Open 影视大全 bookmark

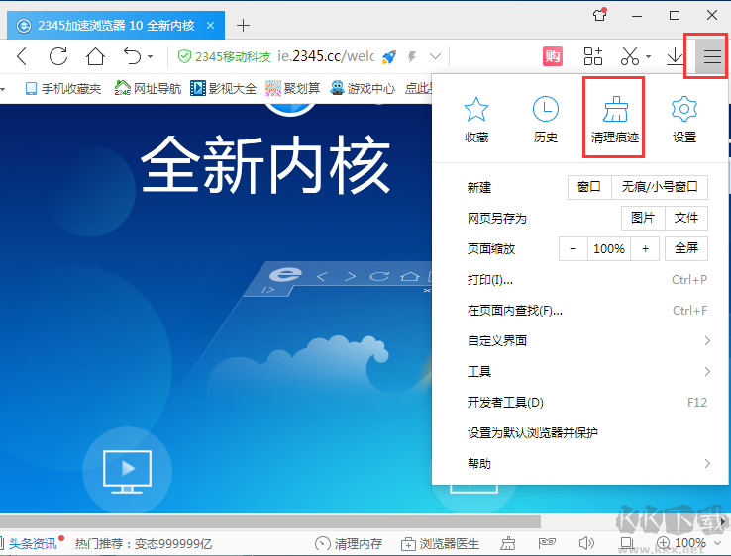(223, 88)
